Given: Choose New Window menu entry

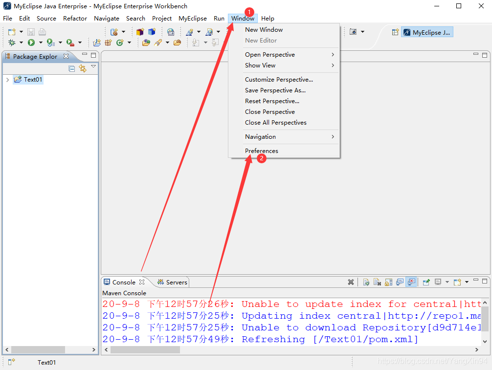Looking at the screenshot, I should click(264, 29).
